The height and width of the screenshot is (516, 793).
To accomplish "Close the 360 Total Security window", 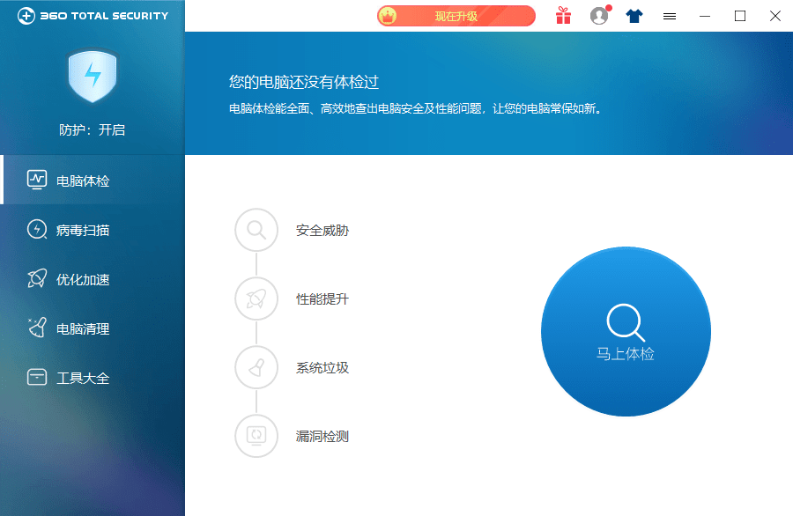I will pyautogui.click(x=775, y=16).
